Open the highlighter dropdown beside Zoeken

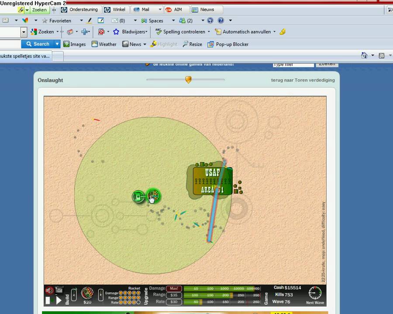tap(27, 10)
